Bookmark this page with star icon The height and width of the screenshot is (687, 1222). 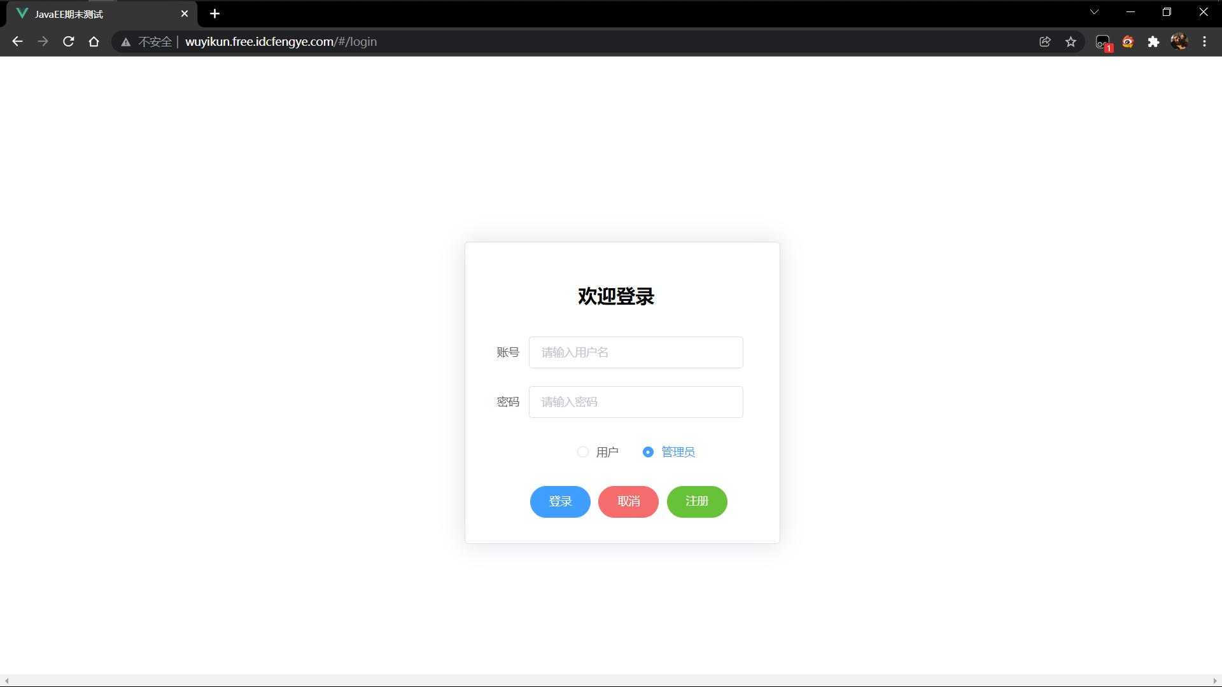[1071, 42]
